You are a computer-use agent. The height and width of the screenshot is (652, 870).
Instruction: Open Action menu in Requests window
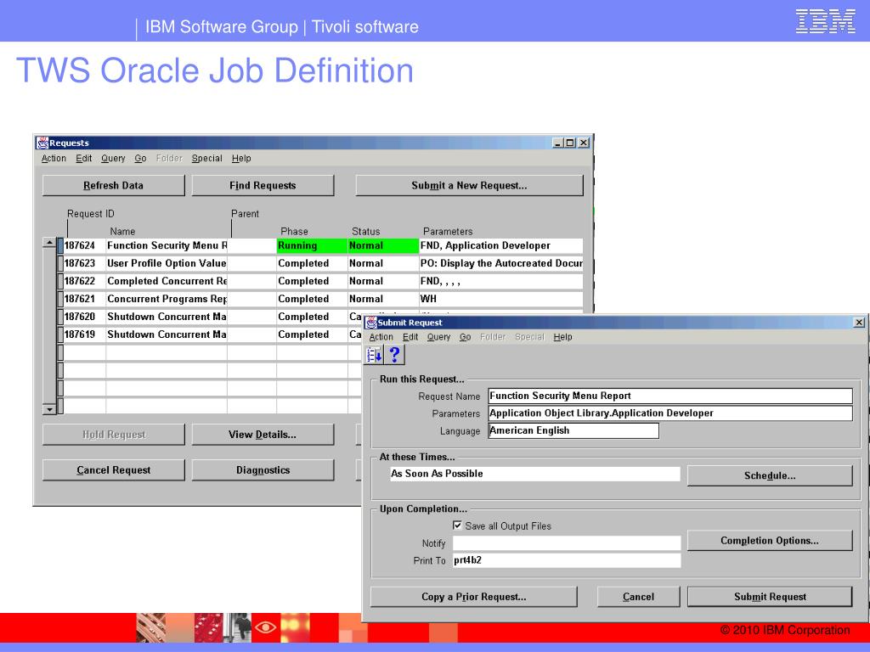pos(54,159)
